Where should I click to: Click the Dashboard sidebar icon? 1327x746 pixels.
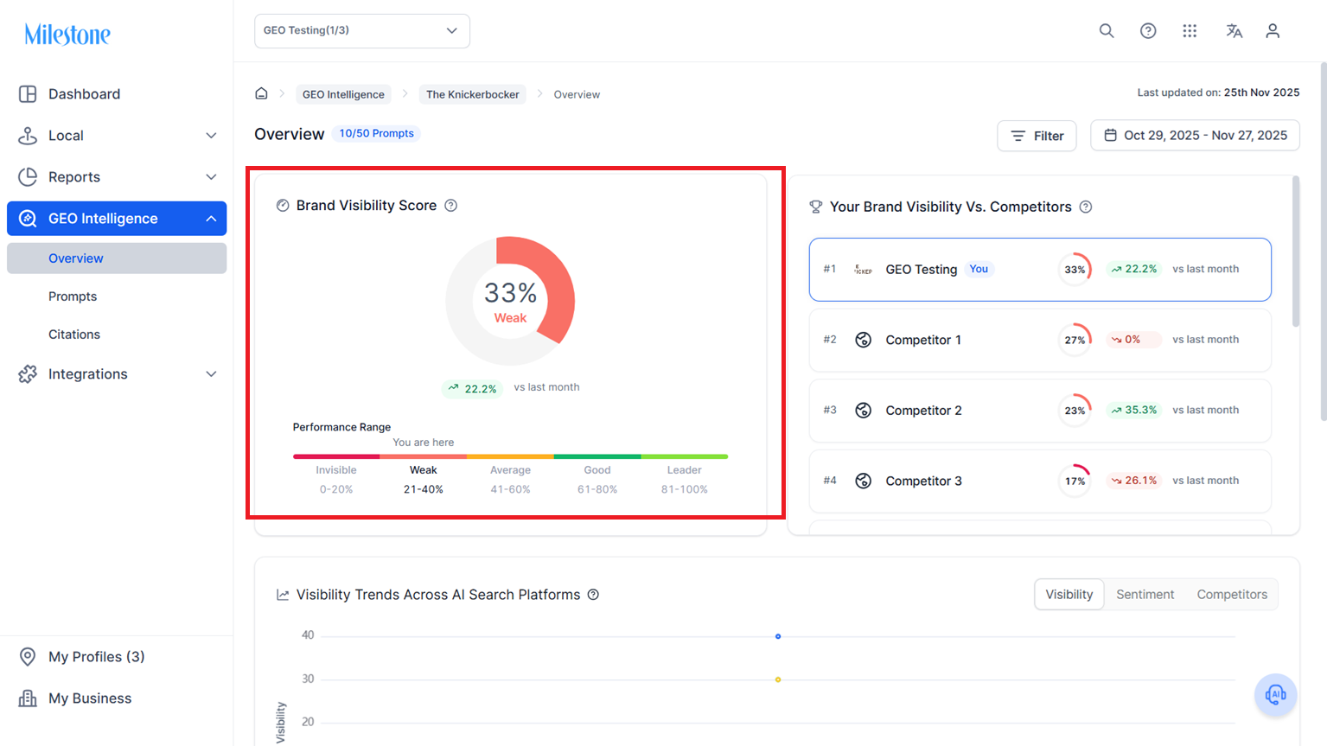(x=28, y=94)
